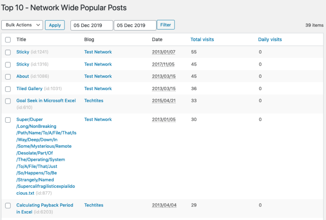The height and width of the screenshot is (220, 326).
Task: Tick the Calculating Payback Period checkbox
Action: (x=8, y=206)
